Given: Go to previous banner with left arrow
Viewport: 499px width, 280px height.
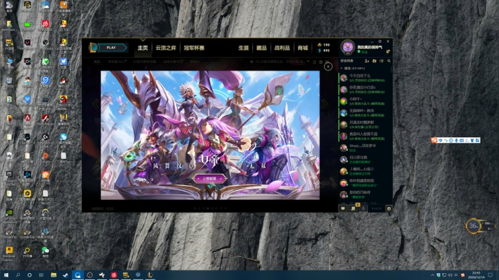Looking at the screenshot, I should point(96,103).
